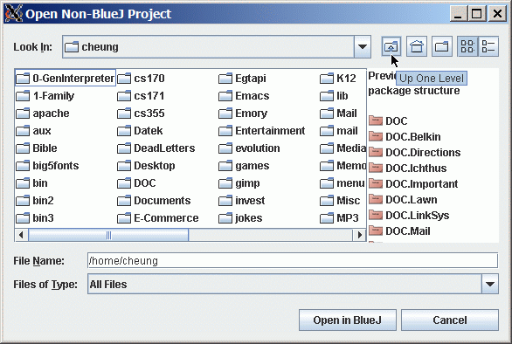
Task: Click the scroll right arrow in file list
Action: click(x=360, y=235)
